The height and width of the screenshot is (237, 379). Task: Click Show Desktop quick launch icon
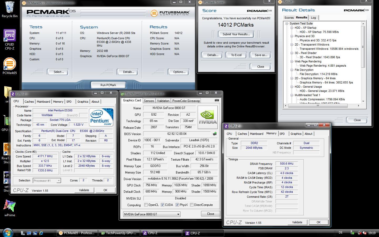click(x=29, y=233)
